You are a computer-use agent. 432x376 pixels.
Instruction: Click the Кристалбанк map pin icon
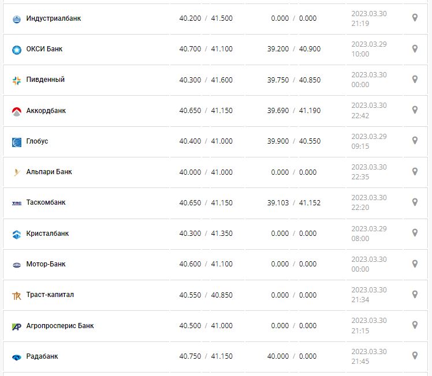tap(415, 232)
